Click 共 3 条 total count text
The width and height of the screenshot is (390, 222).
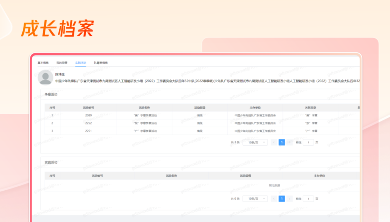click(235, 142)
